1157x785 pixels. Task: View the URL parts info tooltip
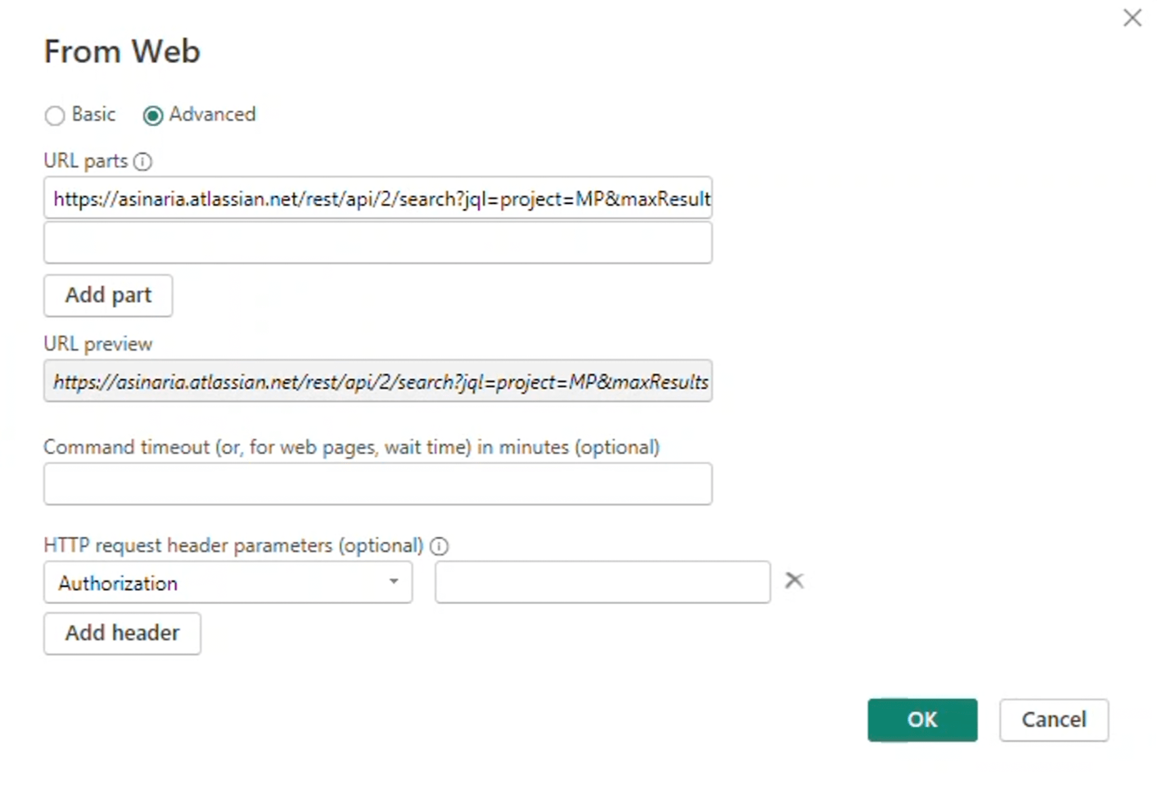click(144, 161)
